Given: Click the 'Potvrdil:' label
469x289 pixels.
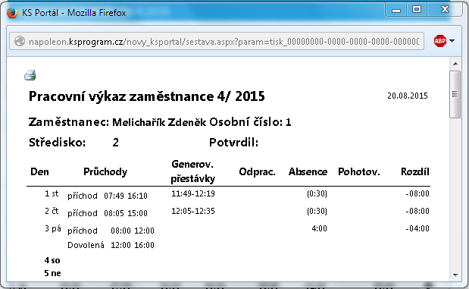Looking at the screenshot, I should 233,143.
